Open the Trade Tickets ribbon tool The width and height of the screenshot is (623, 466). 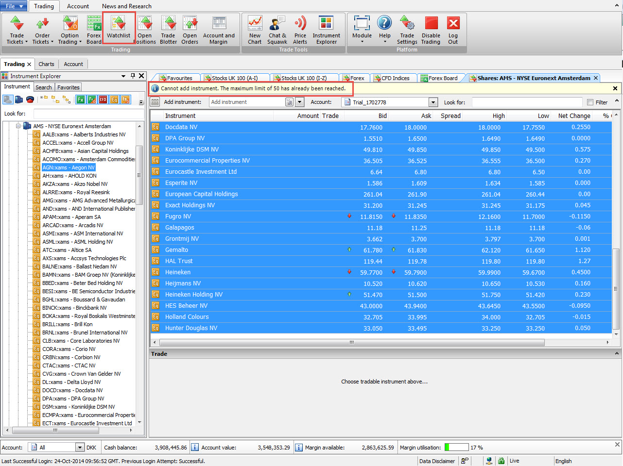click(17, 30)
